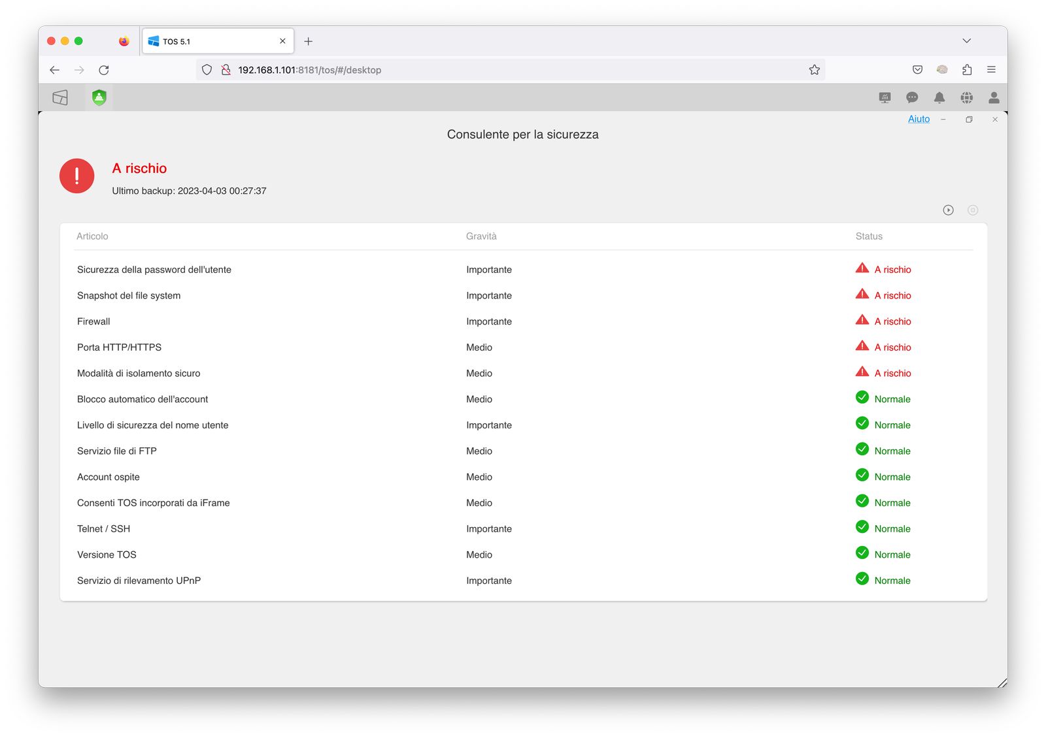Open the TOS desktop menu icon
This screenshot has width=1046, height=738.
[x=60, y=98]
